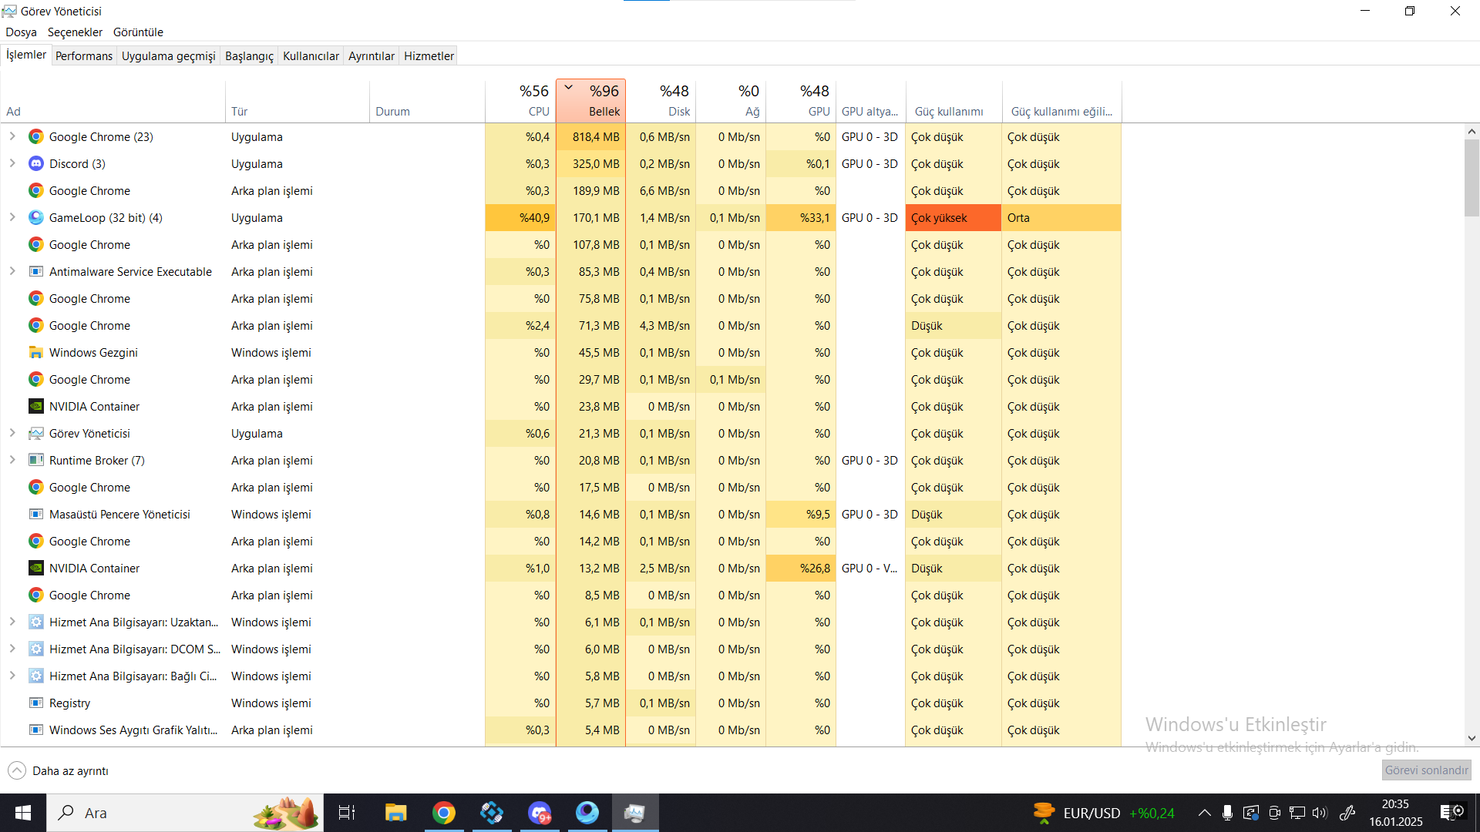Viewport: 1480px width, 832px height.
Task: Open File Explorer from the taskbar
Action: pyautogui.click(x=395, y=813)
